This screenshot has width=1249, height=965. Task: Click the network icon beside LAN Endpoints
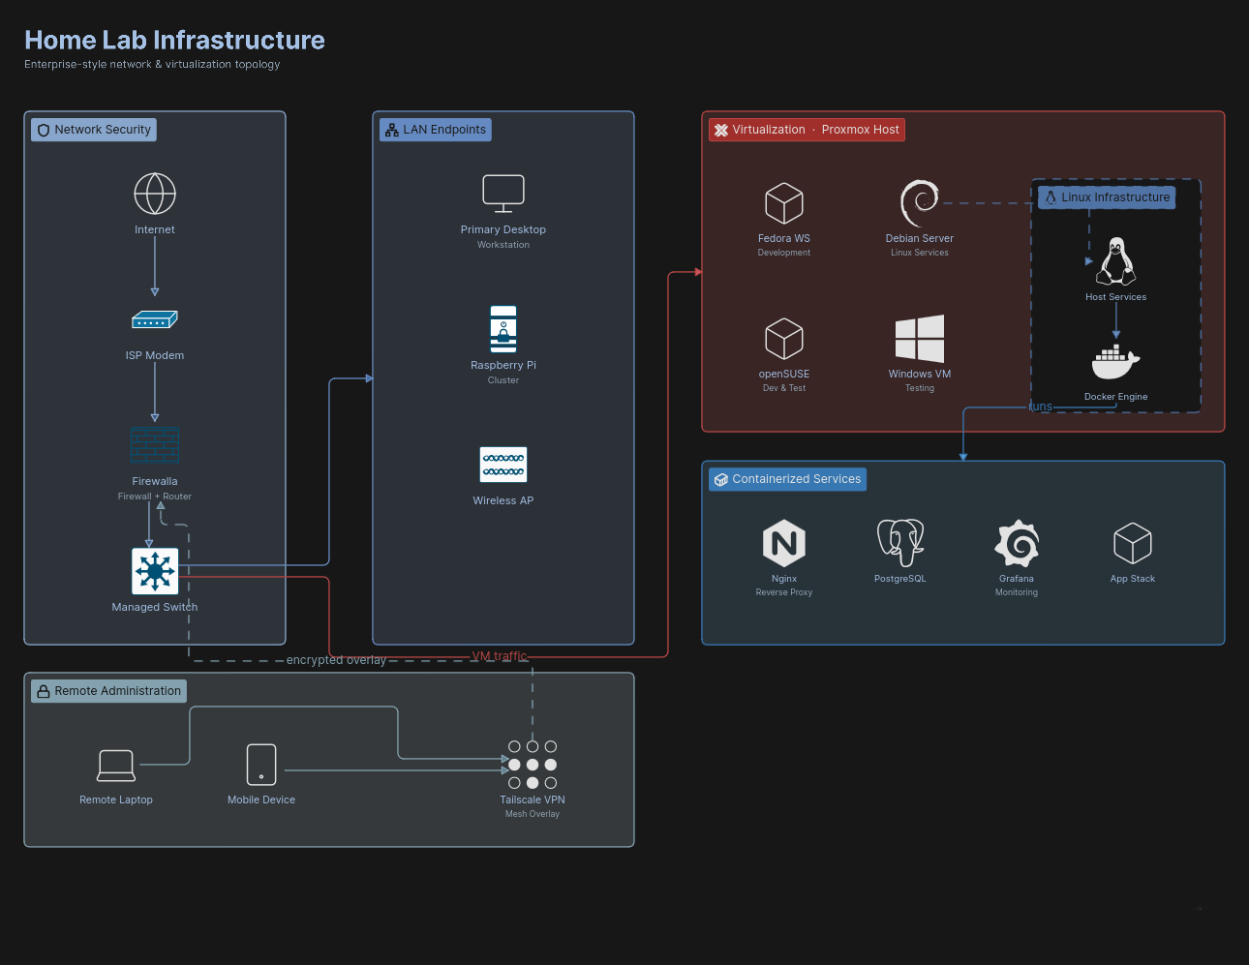coord(392,131)
